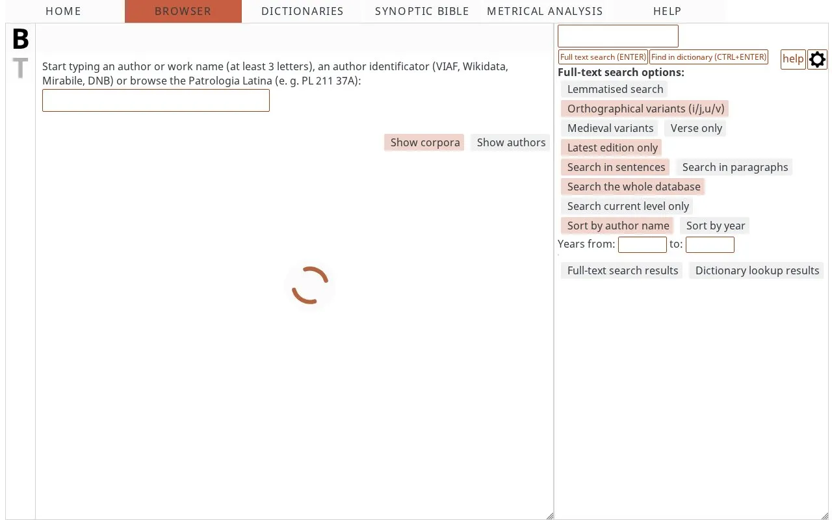Switch to the BROWSER tab

click(x=183, y=11)
